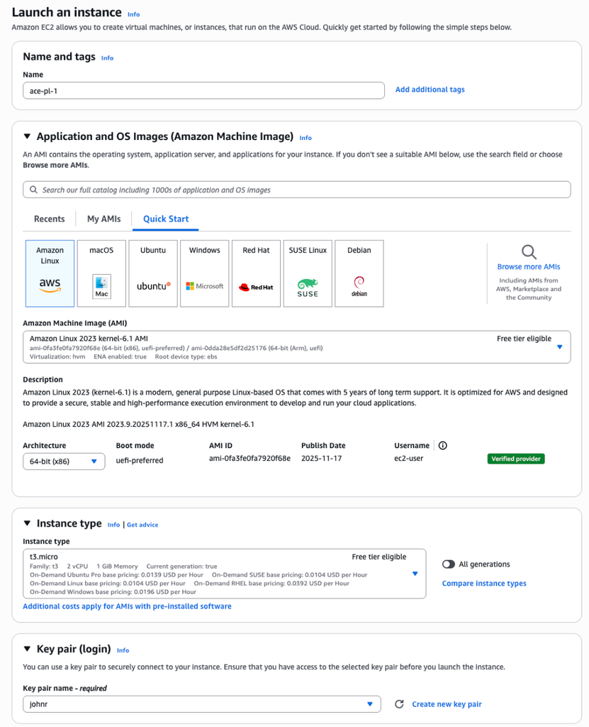Open the Amazon Machine Image selection dropdown
The width and height of the screenshot is (589, 727).
559,346
